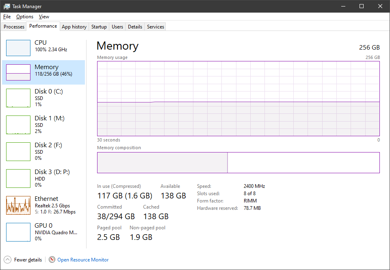Select the Ethernet activity graph thumbnail
Viewport: 390px width, 270px height.
point(18,205)
